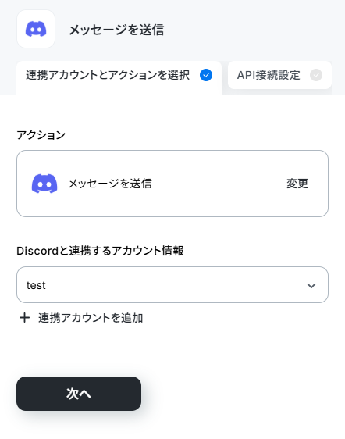This screenshot has width=345, height=439.
Task: Click the empty space between メッセージを送信 and 変更
Action: tap(219, 184)
